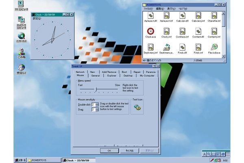This screenshot has width=244, height=163.
Task: Open the Add/Remove tab in Tweak UI
Action: 109,72
